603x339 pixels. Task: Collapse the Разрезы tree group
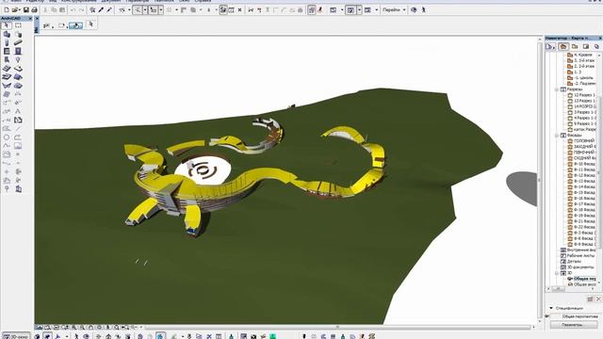coord(557,89)
